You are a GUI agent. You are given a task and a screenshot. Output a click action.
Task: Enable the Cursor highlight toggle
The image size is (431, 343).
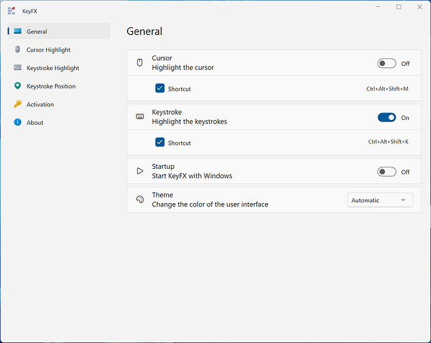click(386, 63)
